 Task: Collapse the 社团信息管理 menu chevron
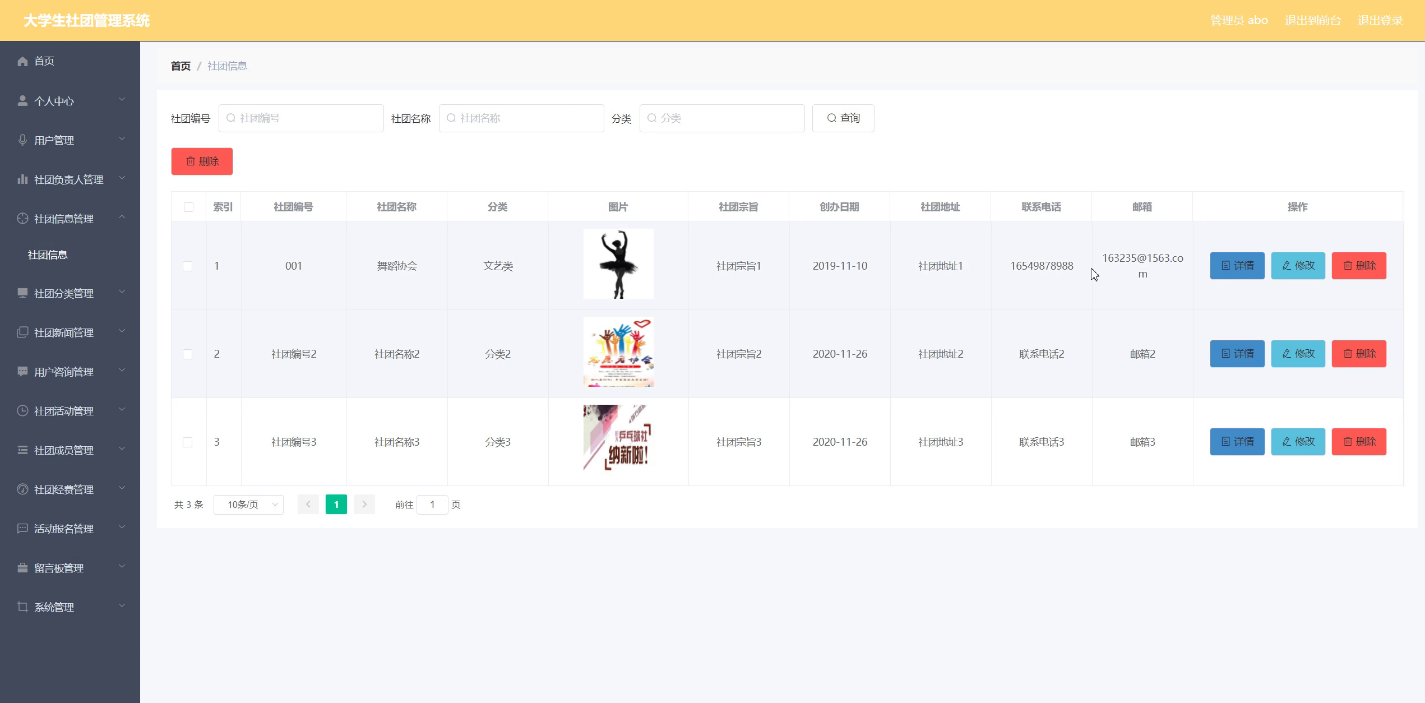click(122, 218)
